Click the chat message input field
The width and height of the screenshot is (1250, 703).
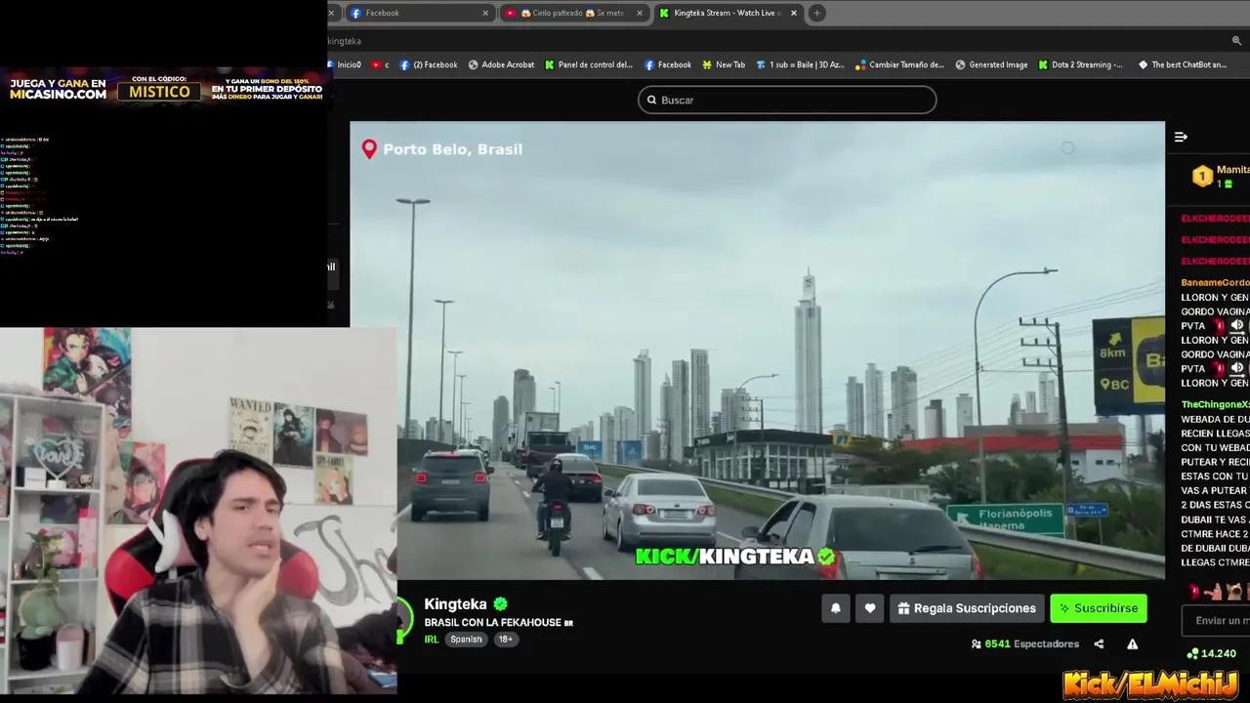tap(1217, 620)
